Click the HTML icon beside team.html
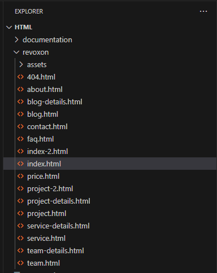The image size is (217, 273). 20,263
